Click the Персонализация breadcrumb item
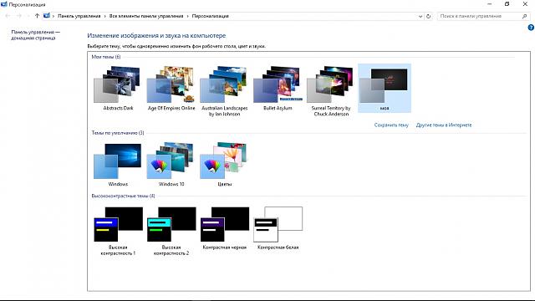This screenshot has width=535, height=301. click(210, 16)
